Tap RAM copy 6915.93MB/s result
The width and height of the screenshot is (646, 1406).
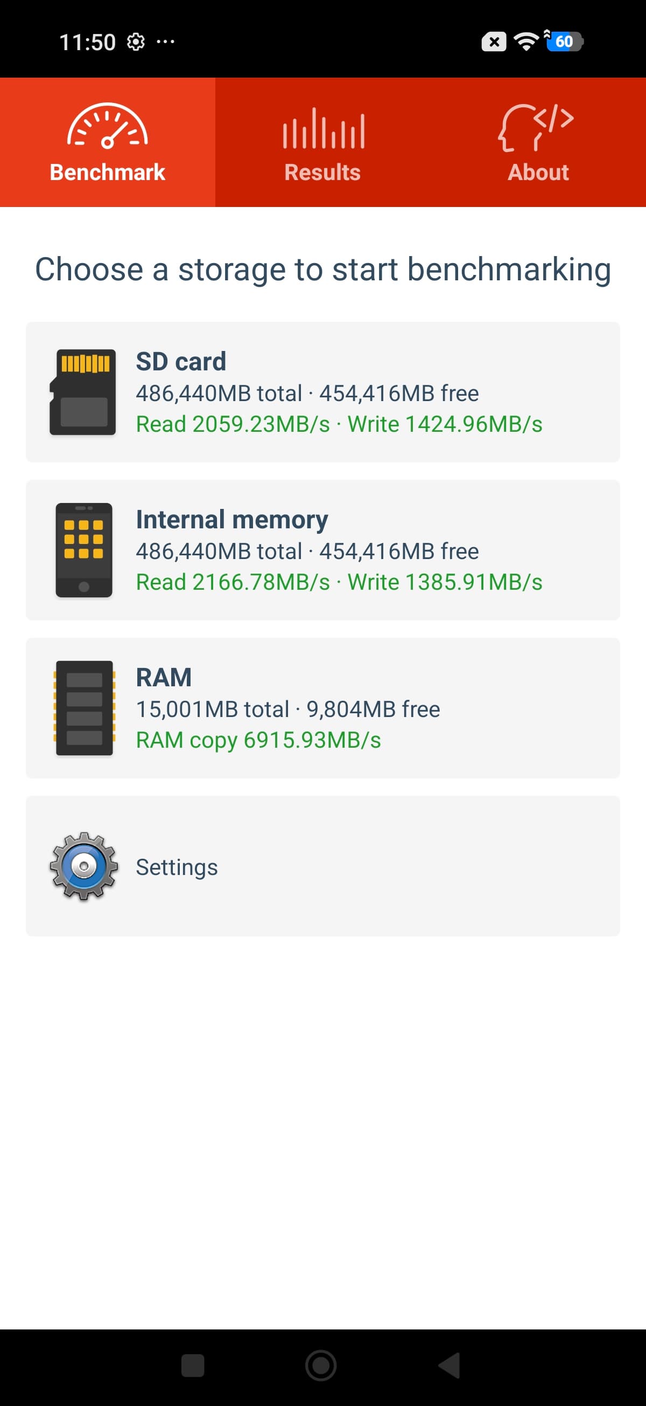click(258, 740)
